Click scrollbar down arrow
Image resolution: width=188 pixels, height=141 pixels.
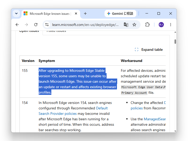[175, 131]
